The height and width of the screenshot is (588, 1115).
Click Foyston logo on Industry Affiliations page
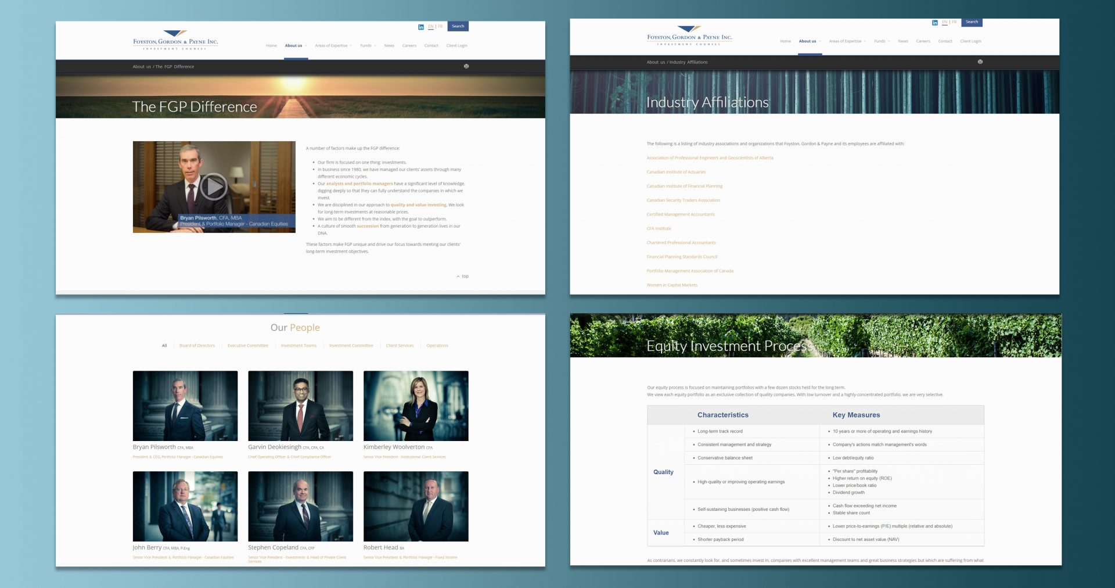689,35
